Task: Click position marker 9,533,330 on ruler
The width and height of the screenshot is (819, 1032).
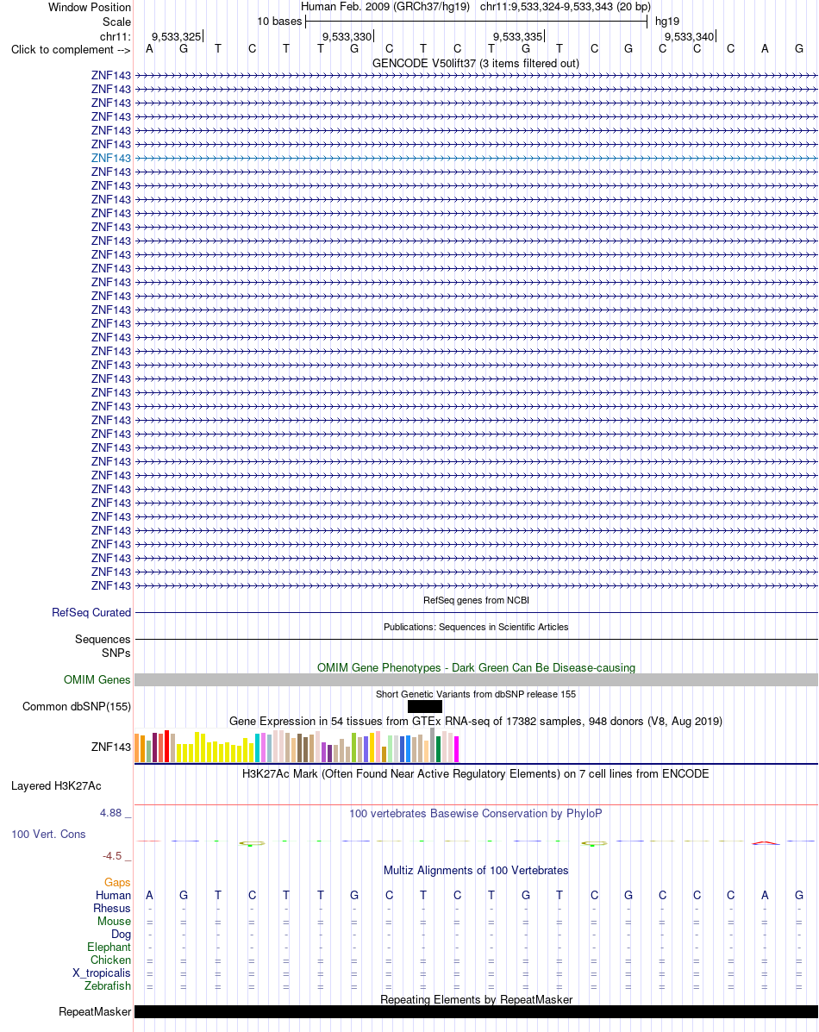Action: [347, 37]
